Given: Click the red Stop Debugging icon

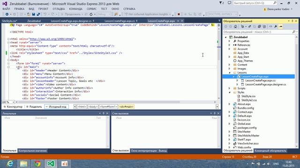Looking at the screenshot, I should point(179,14).
